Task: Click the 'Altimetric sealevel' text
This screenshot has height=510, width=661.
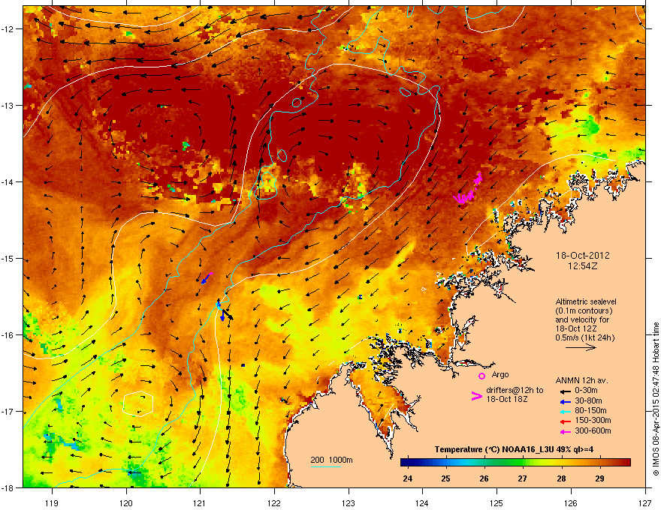Action: pos(586,301)
